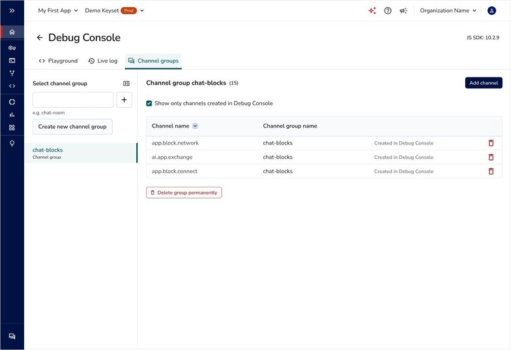Open the chat icon at sidebar bottom

(12, 336)
